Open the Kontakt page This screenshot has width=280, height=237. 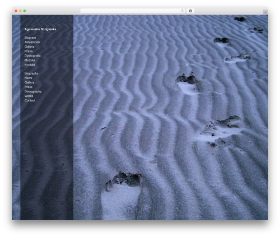point(30,64)
